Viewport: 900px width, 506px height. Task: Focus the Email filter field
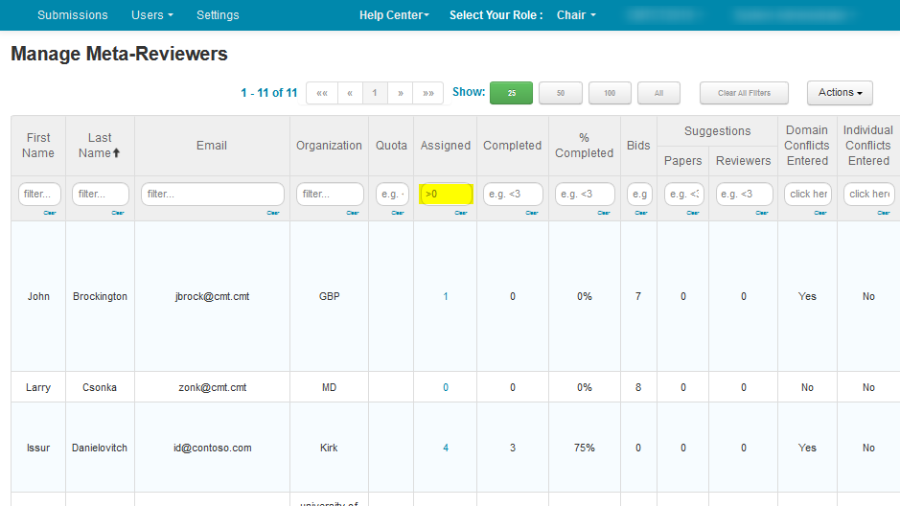[x=213, y=194]
